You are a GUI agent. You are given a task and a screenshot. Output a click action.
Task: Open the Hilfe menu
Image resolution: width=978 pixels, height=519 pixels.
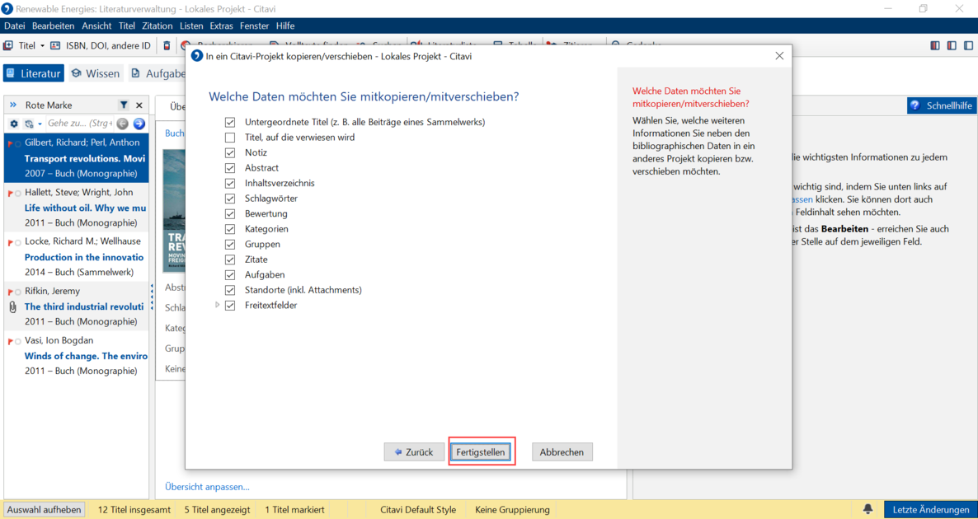285,26
